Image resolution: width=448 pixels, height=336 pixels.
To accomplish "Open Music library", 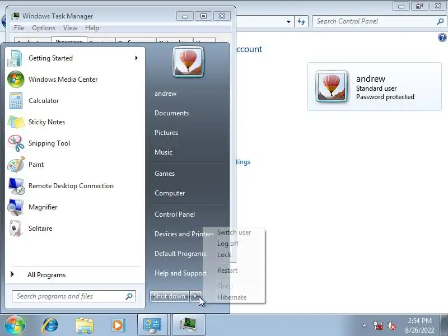I will (164, 152).
